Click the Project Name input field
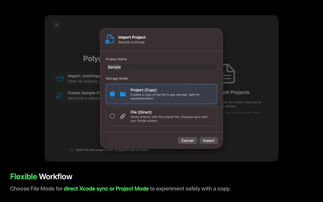Image resolution: width=323 pixels, height=202 pixels. (161, 67)
